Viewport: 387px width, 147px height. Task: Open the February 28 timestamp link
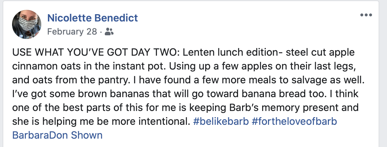point(72,32)
